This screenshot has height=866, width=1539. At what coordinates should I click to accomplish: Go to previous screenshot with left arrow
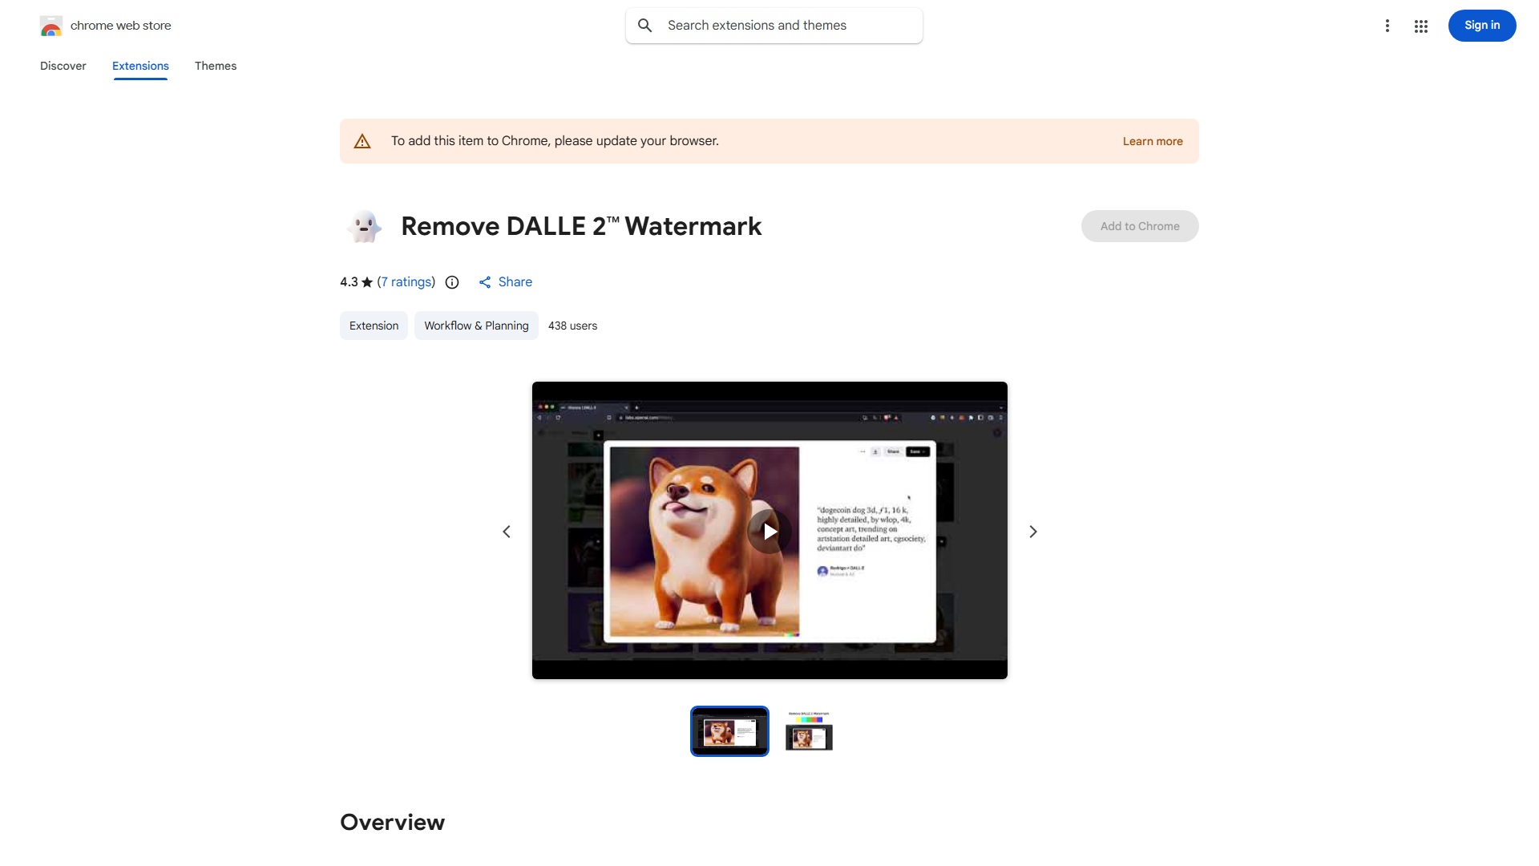coord(507,531)
